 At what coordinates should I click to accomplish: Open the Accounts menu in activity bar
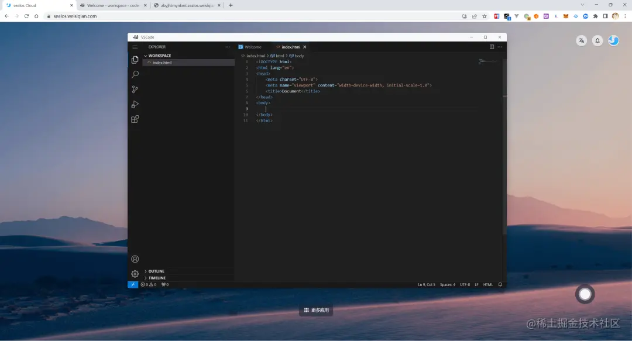click(x=135, y=259)
